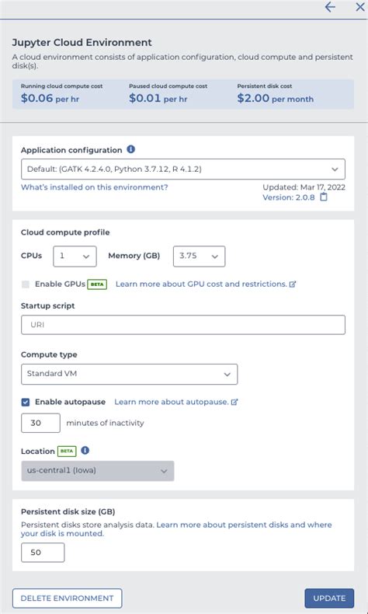Screen dimensions: 368x614
Task: Open Learn more about autopause link
Action: [x=176, y=402]
